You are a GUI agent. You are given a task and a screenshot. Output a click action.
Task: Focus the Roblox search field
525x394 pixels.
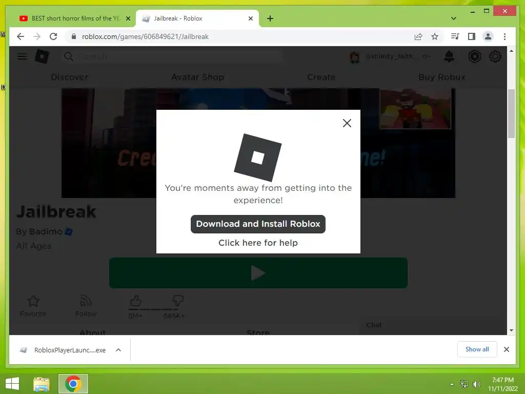pyautogui.click(x=172, y=56)
